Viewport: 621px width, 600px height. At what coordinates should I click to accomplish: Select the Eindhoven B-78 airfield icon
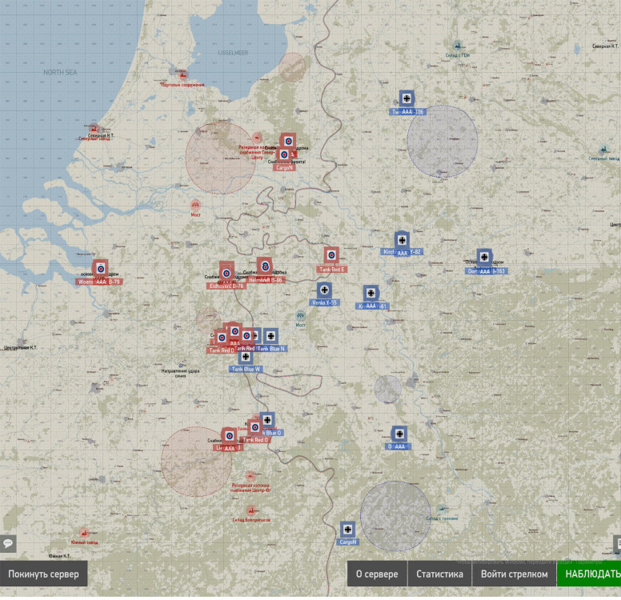pyautogui.click(x=226, y=273)
